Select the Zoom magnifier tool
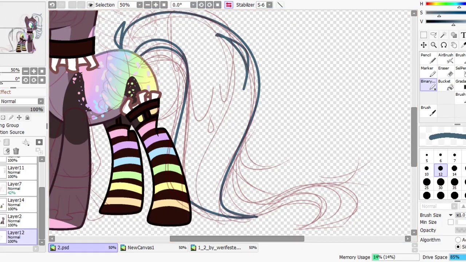 [x=434, y=45]
